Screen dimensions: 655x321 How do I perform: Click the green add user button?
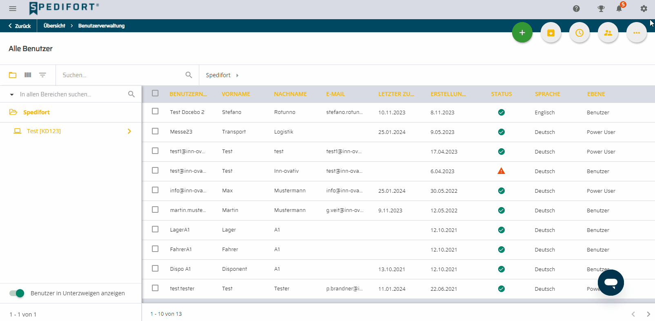522,33
